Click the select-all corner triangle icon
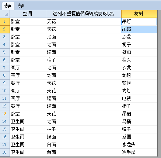The height and width of the screenshot is (158, 161). [x=5, y=14]
